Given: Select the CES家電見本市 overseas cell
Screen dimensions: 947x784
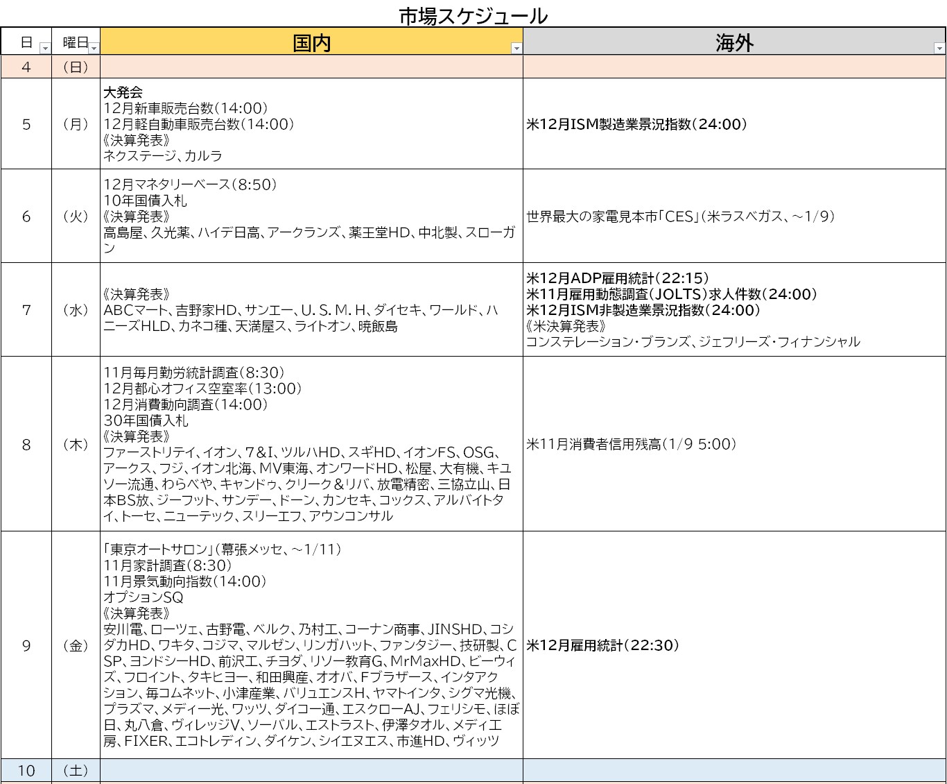Looking at the screenshot, I should [x=733, y=216].
